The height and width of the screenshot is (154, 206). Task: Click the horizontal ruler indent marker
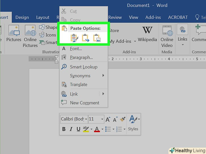(56, 59)
